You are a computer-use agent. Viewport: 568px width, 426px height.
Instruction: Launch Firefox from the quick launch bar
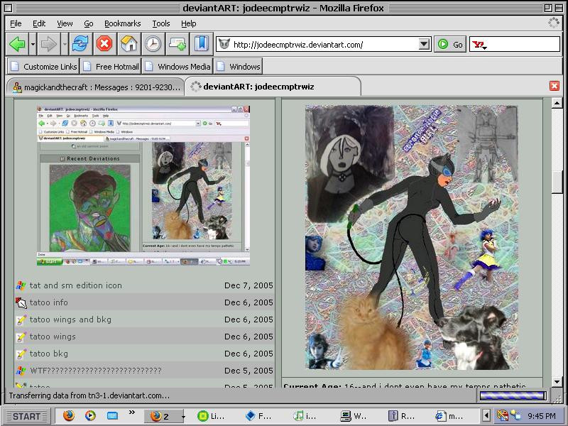[68, 415]
